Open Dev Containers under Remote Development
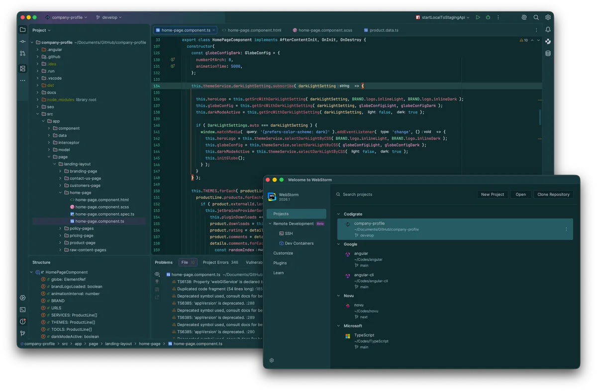Image resolution: width=597 pixels, height=391 pixels. click(x=297, y=243)
